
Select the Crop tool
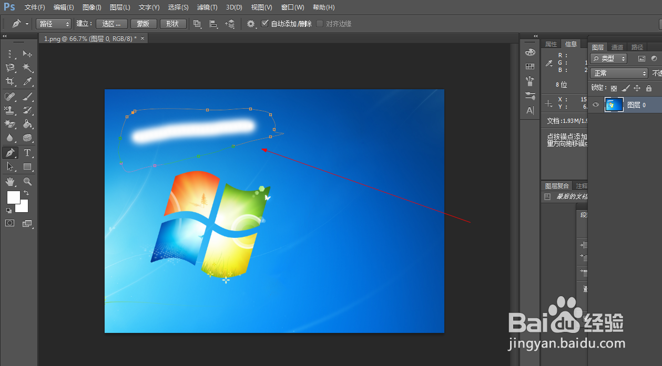[x=10, y=81]
